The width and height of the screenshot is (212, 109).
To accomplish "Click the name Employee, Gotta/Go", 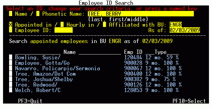I will [x=42, y=63].
